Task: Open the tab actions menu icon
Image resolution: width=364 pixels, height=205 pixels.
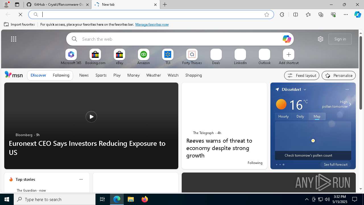Action: coord(17,5)
